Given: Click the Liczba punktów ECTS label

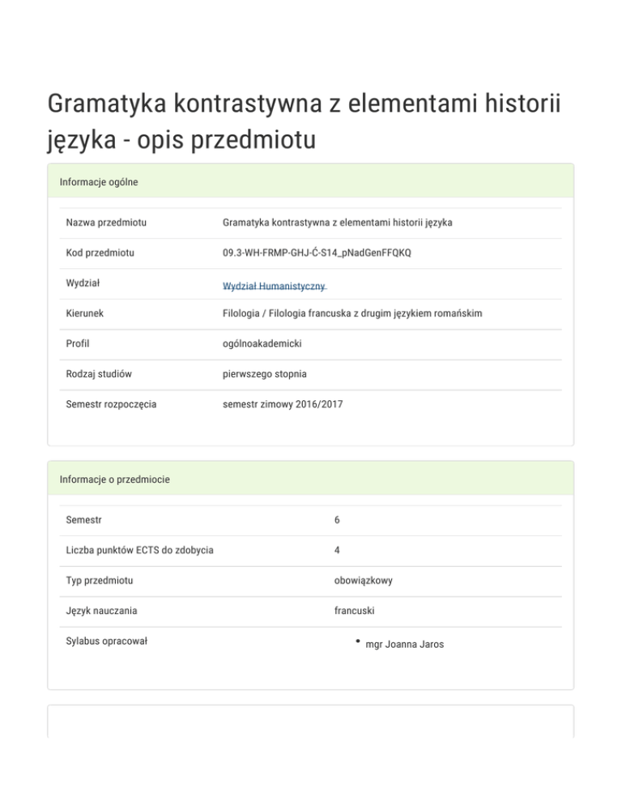Looking at the screenshot, I should point(139,551).
